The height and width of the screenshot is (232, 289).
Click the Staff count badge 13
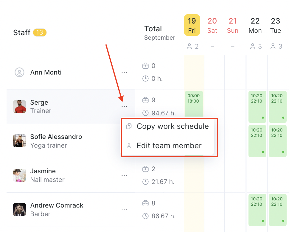[40, 32]
